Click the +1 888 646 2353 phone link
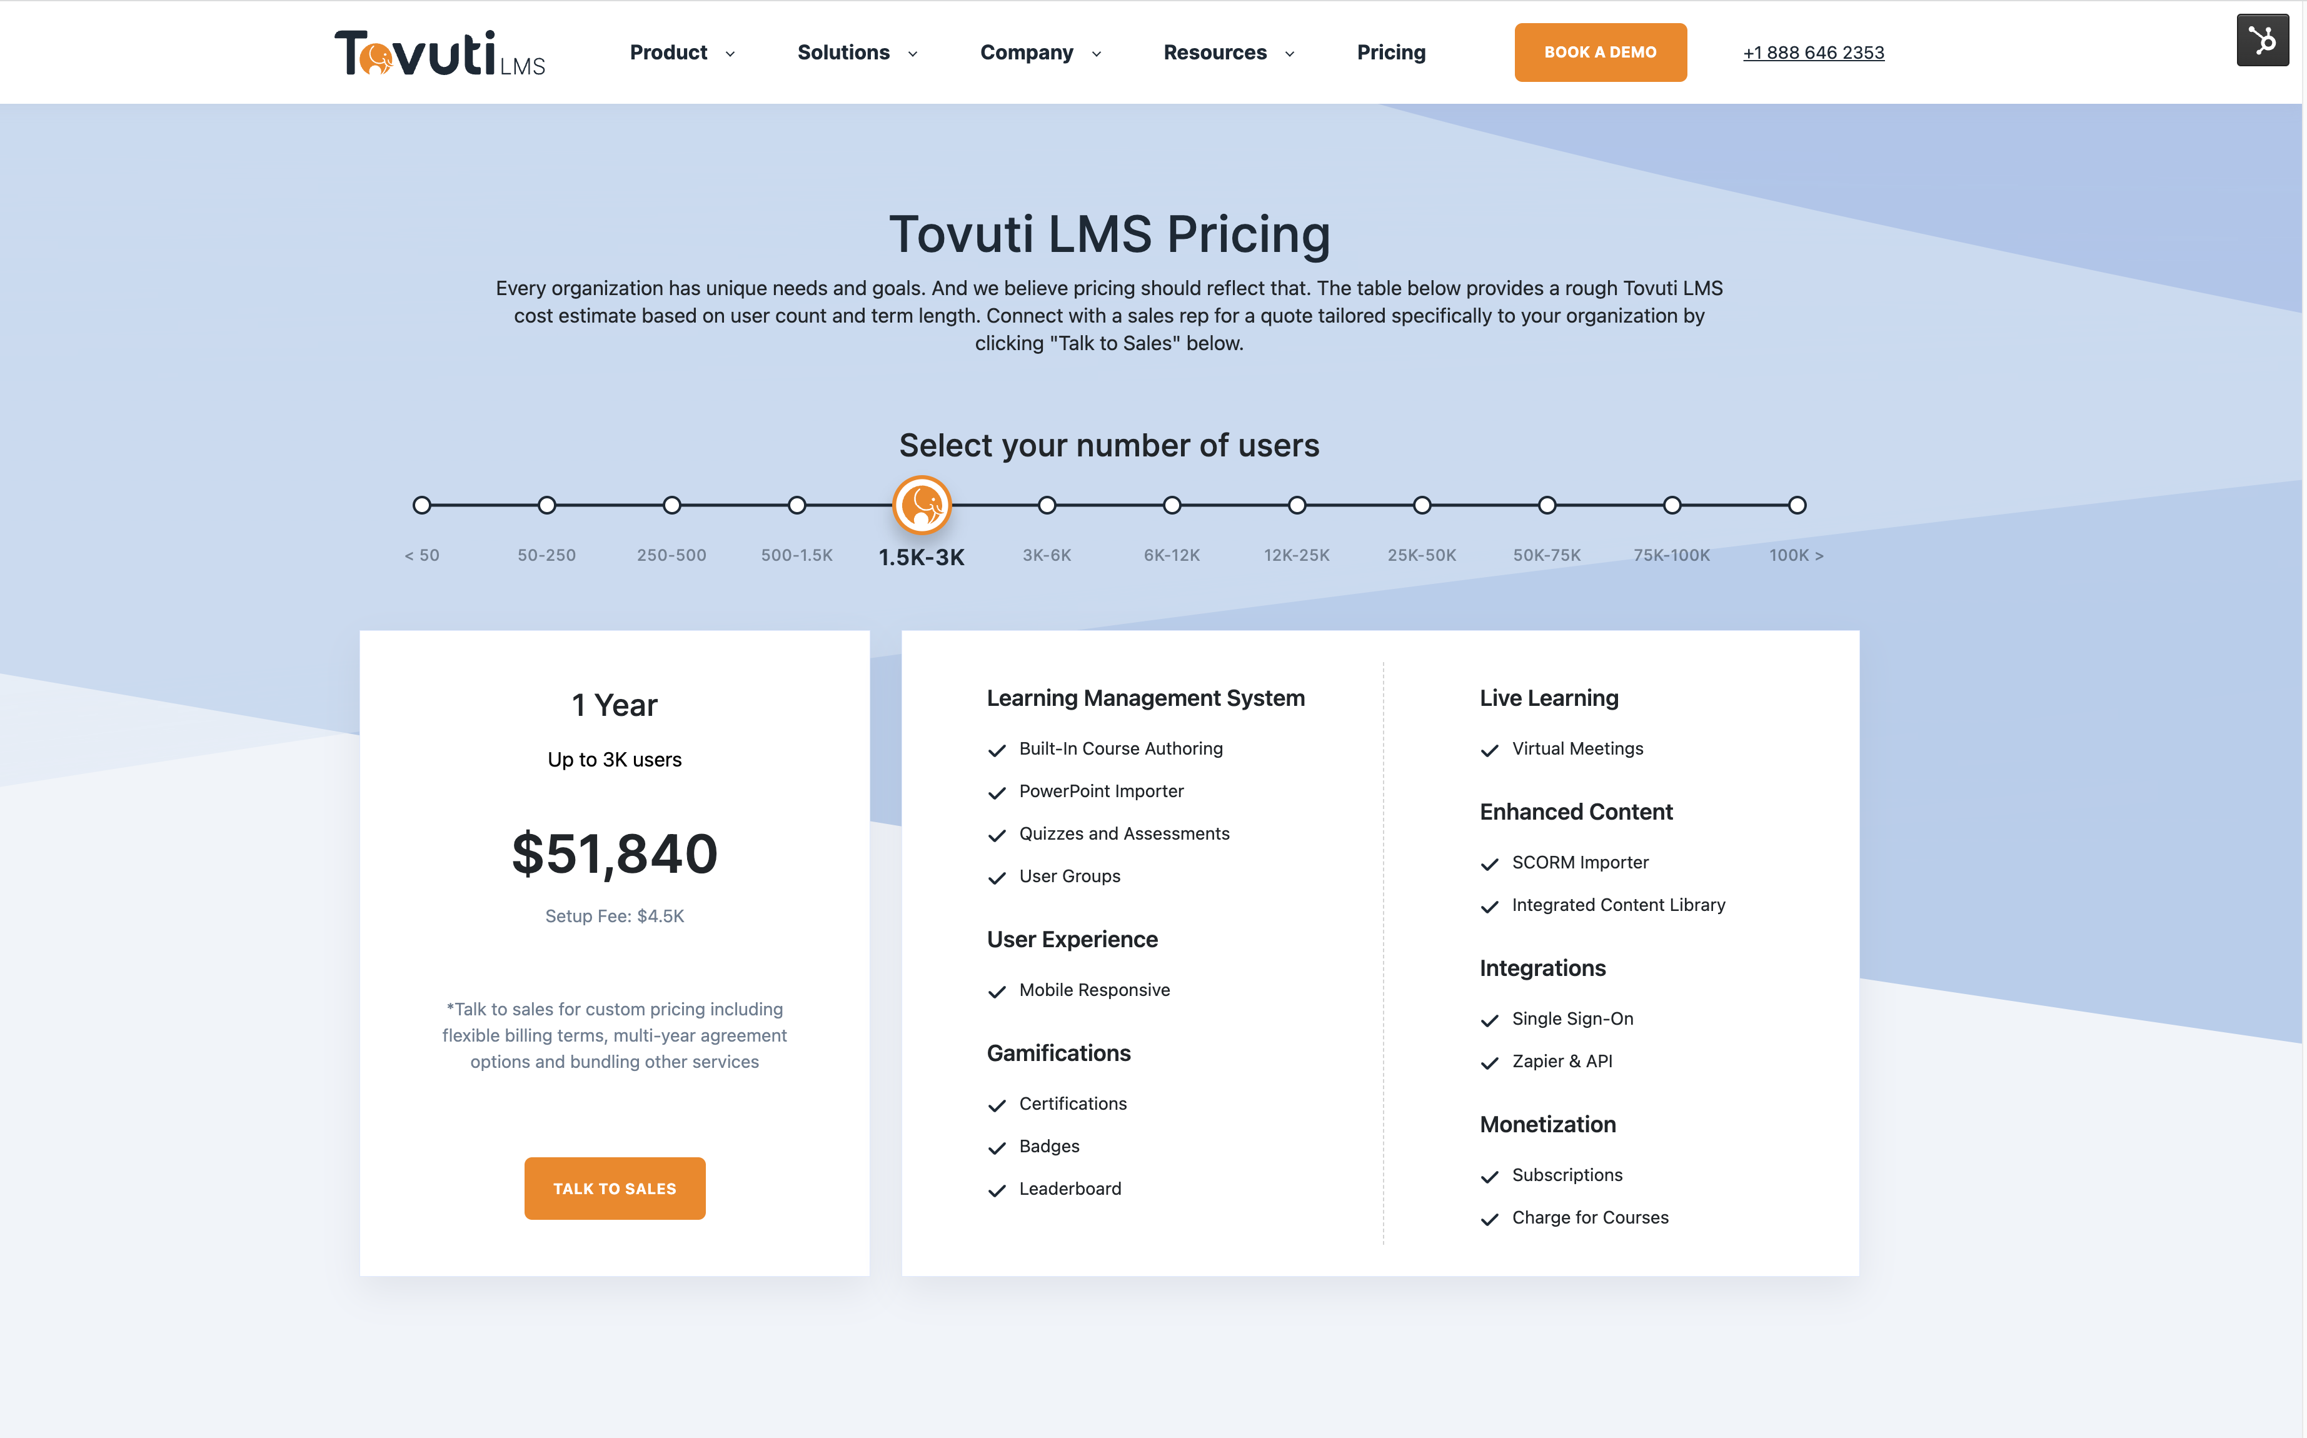The height and width of the screenshot is (1438, 2307). click(1814, 51)
